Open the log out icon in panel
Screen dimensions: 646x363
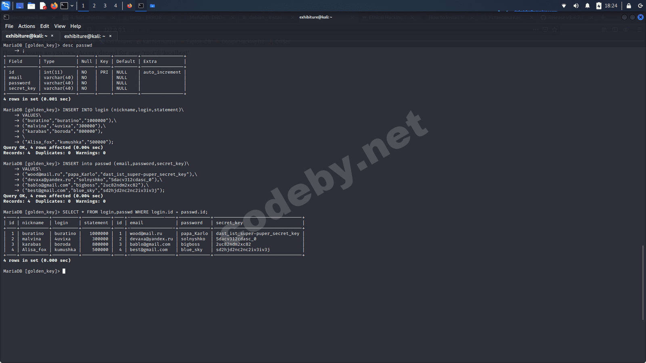click(640, 6)
